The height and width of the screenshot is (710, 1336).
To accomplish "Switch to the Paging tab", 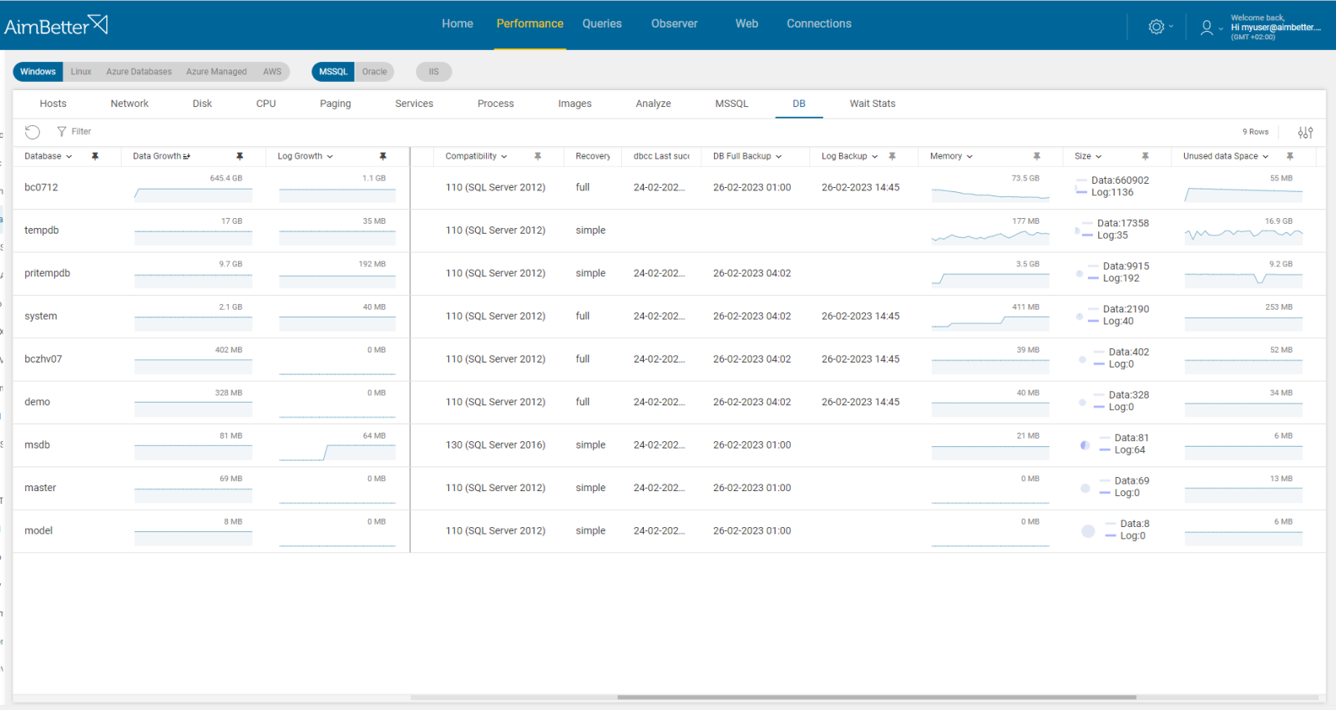I will click(x=336, y=104).
